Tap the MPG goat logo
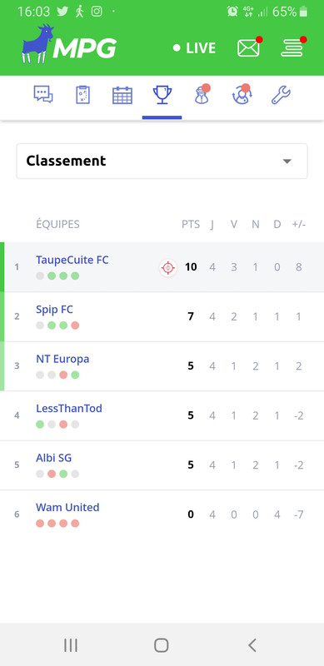324x666 pixels. 69,44
